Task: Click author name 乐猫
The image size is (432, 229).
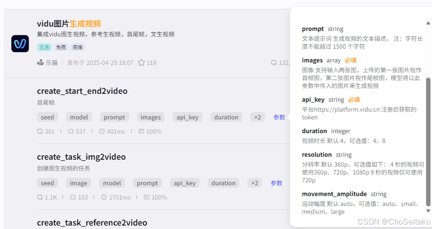Action: [x=52, y=63]
